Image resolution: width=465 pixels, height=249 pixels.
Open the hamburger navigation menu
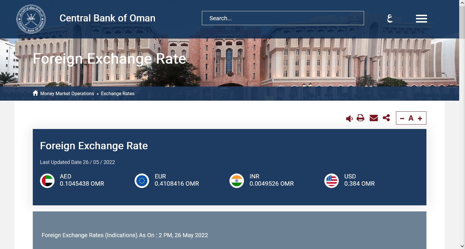coord(421,19)
